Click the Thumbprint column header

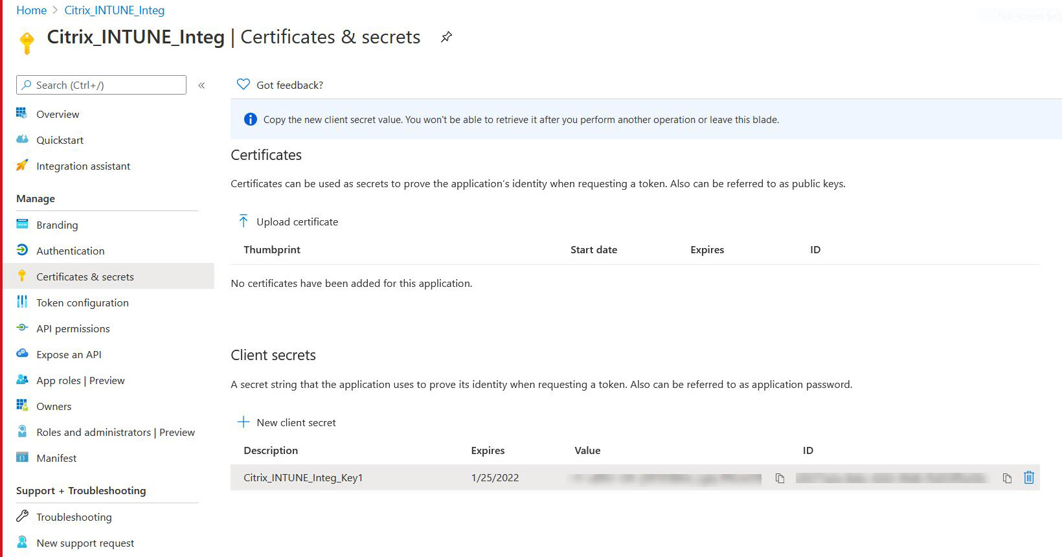point(272,249)
